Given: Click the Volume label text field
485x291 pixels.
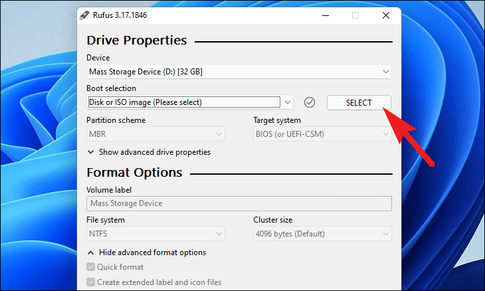Looking at the screenshot, I should click(239, 203).
